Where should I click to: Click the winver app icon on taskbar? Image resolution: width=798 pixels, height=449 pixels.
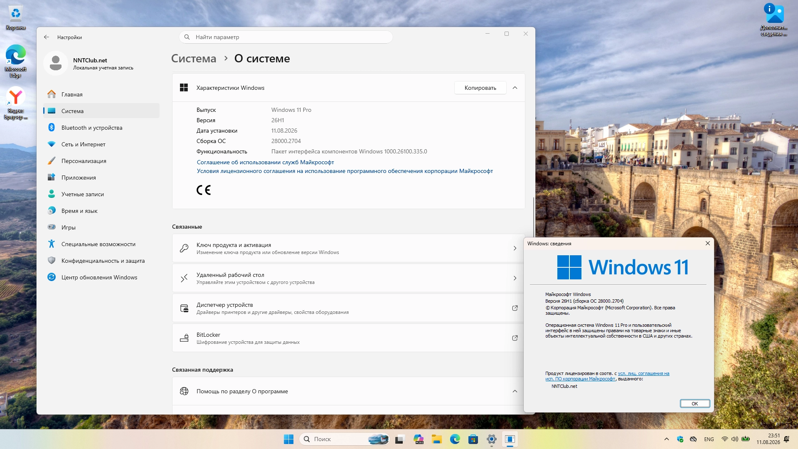(510, 439)
